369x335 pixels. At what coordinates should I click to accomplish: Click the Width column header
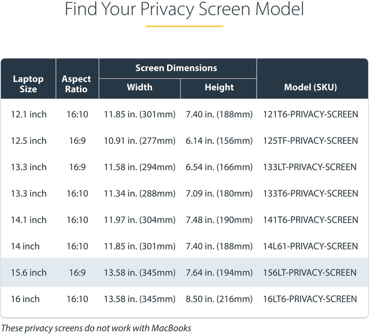point(139,87)
